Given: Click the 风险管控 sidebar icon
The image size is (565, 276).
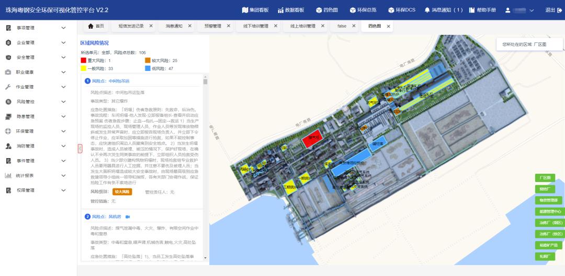Looking at the screenshot, I should pos(8,102).
